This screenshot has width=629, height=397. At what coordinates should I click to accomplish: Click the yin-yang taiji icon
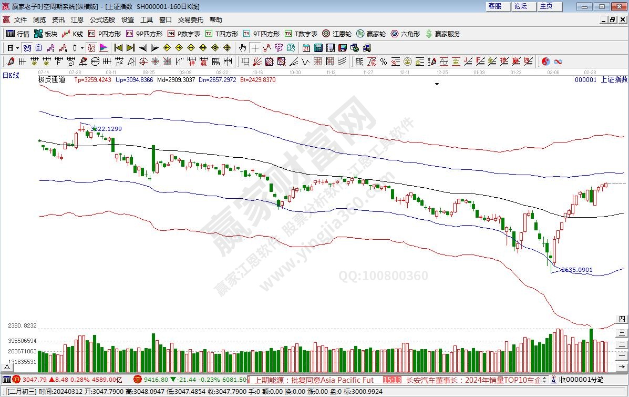546,62
